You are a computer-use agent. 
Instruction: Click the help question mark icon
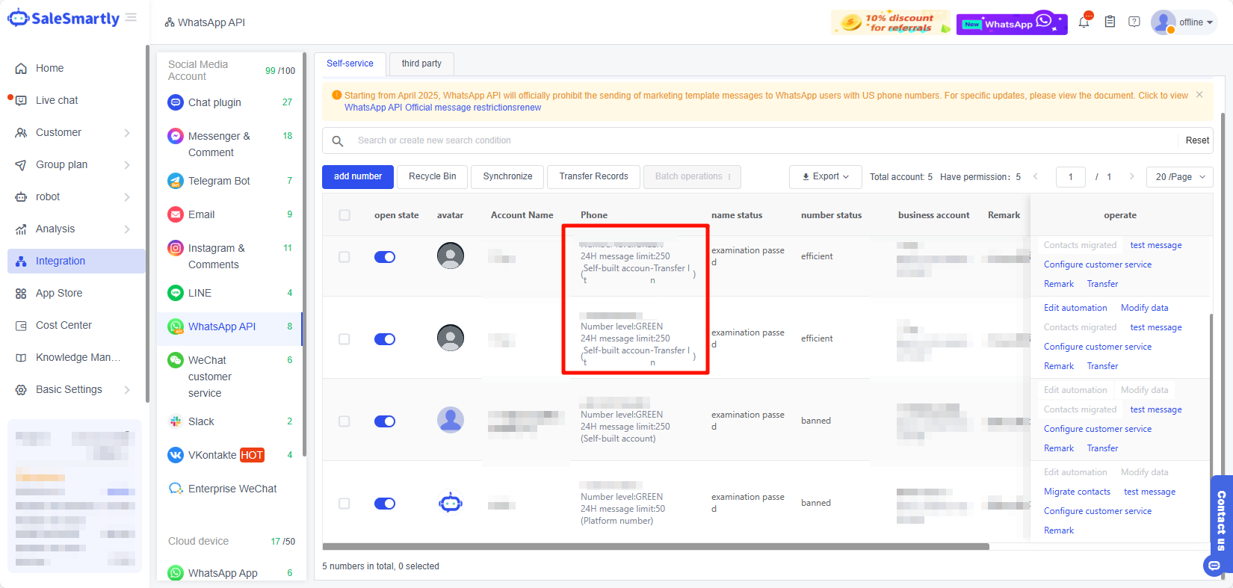click(1134, 22)
